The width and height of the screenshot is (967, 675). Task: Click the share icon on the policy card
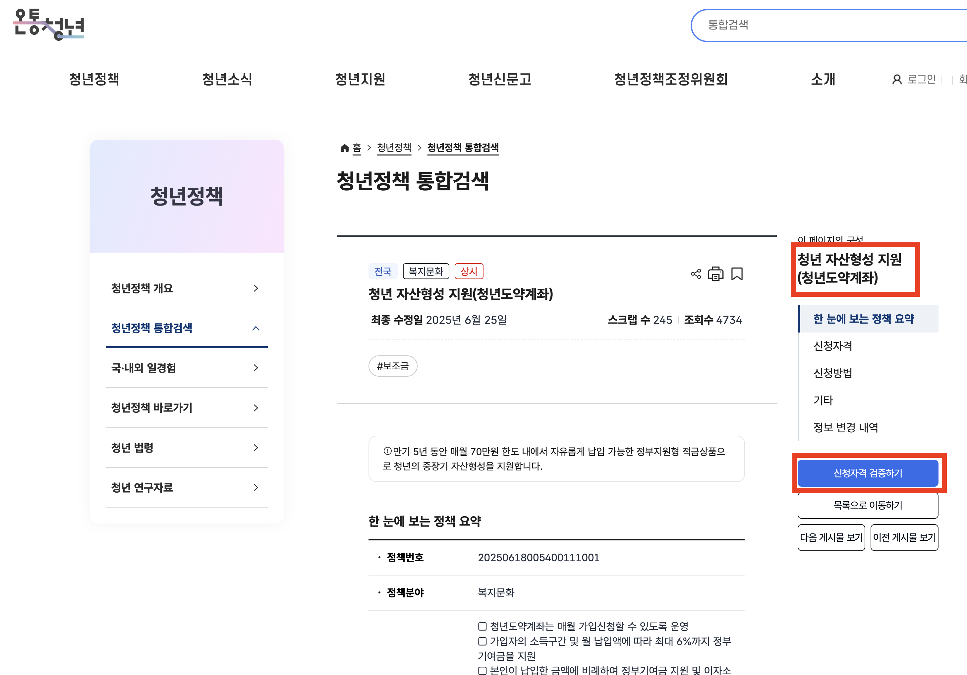696,274
